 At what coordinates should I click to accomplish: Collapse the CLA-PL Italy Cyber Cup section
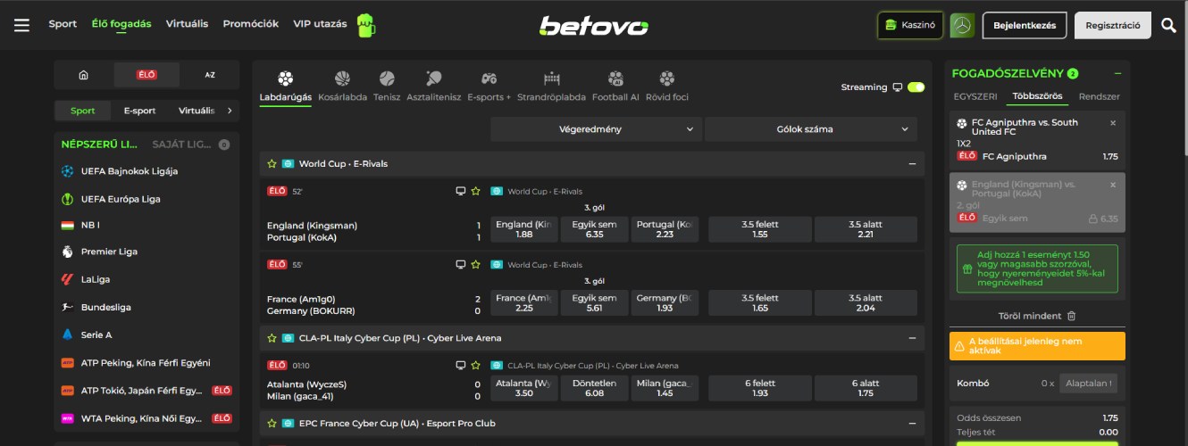coord(912,338)
